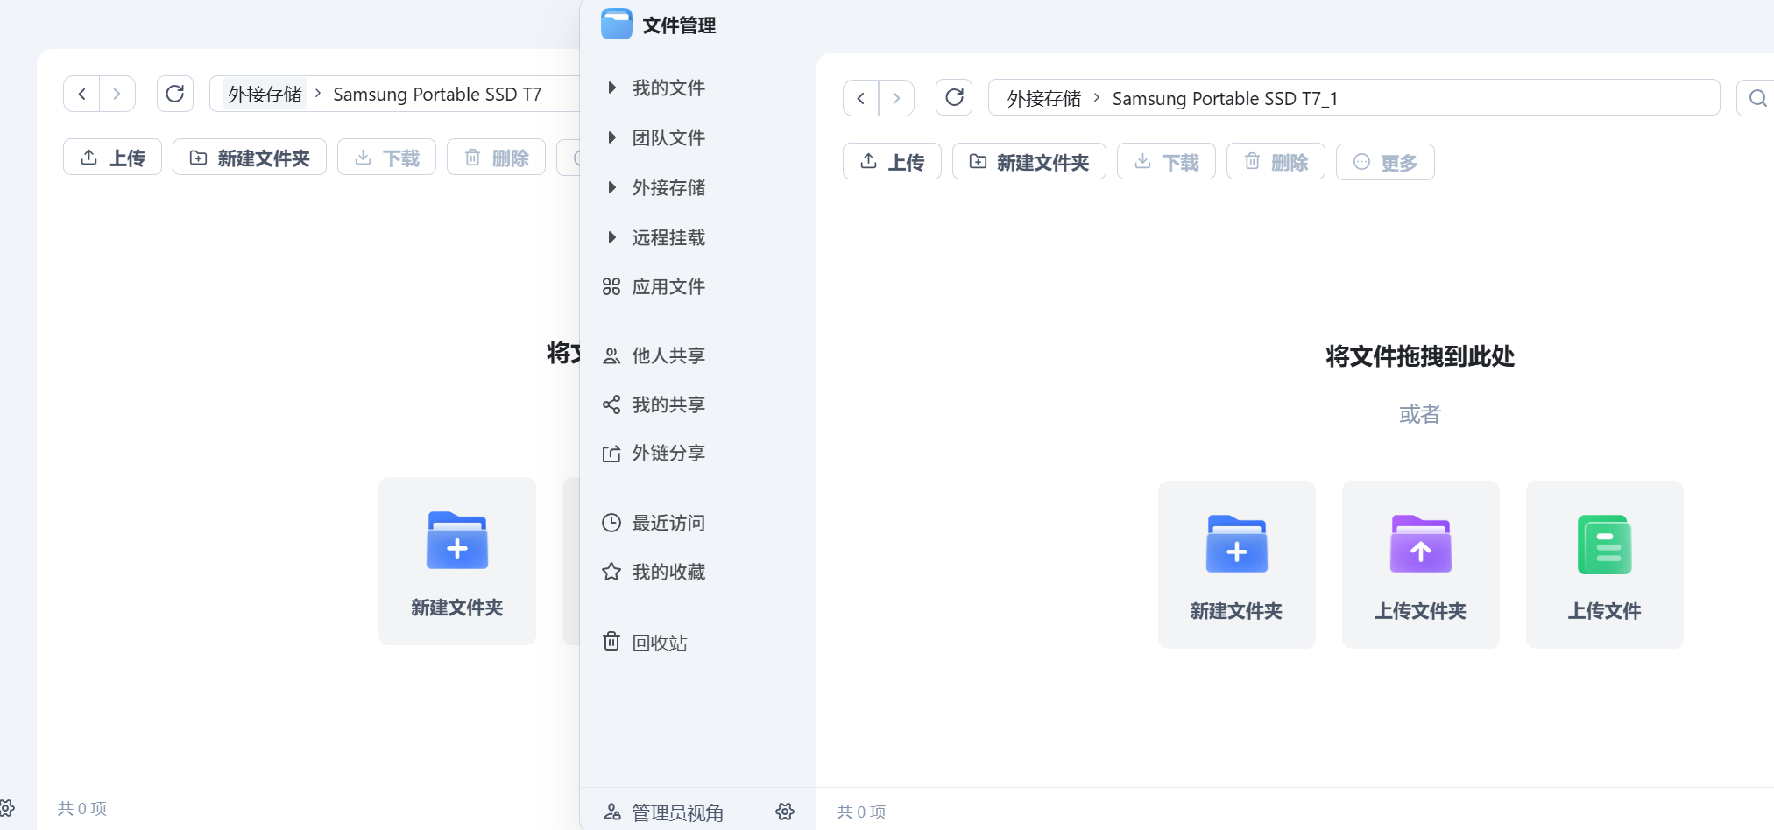This screenshot has width=1774, height=830.
Task: Expand 我的文件 tree in sidebar
Action: point(611,88)
